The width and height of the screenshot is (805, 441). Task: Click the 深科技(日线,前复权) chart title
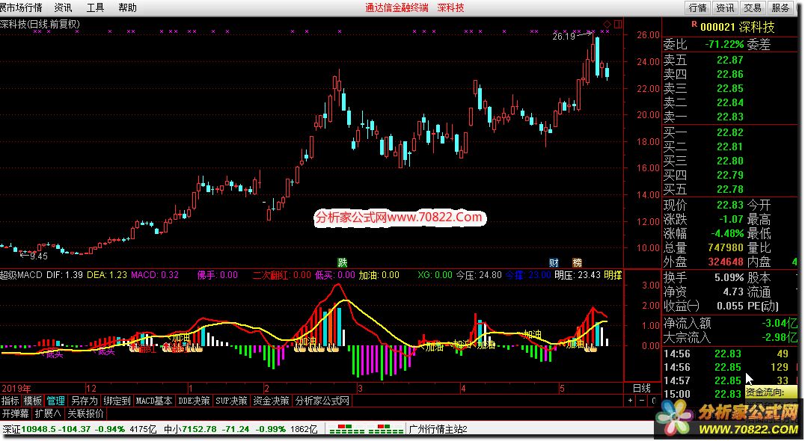point(40,24)
